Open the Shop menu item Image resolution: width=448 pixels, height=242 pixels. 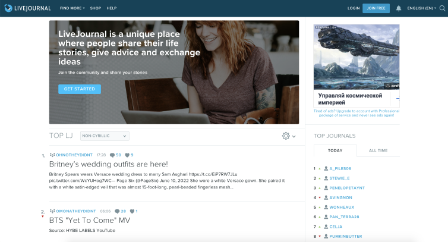(x=96, y=8)
